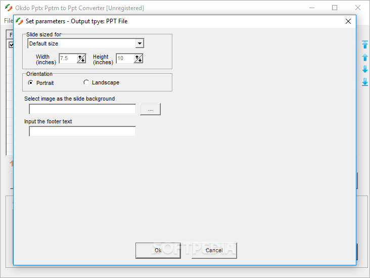This screenshot has height=278, width=370.
Task: Click the Width value field showing 7.5
Action: (x=68, y=58)
